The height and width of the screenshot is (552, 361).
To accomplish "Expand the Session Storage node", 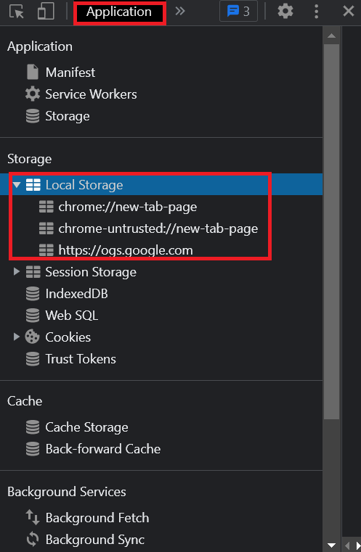I will tap(16, 271).
